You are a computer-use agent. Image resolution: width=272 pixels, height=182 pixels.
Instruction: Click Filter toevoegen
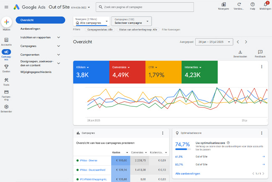[x=171, y=30]
